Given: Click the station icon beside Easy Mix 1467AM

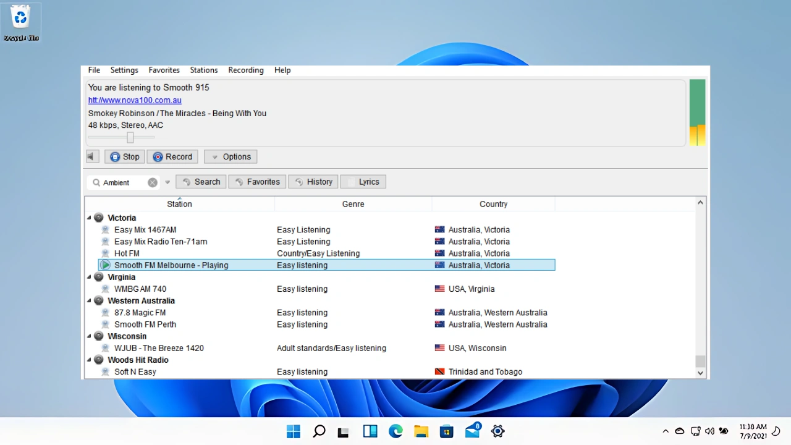Looking at the screenshot, I should (x=106, y=229).
